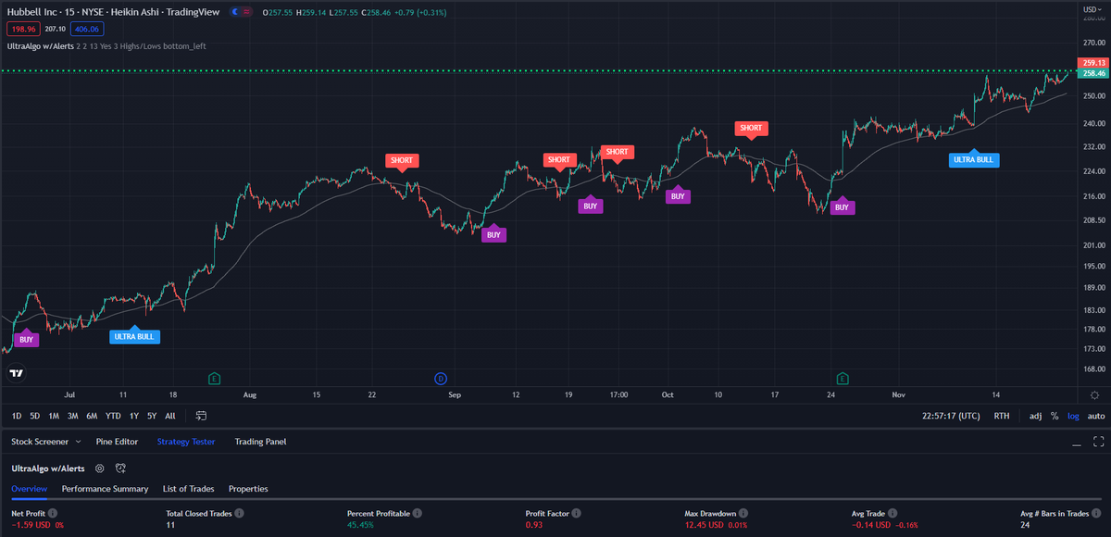
Task: Click the blue 406.06 buy price box
Action: point(85,29)
